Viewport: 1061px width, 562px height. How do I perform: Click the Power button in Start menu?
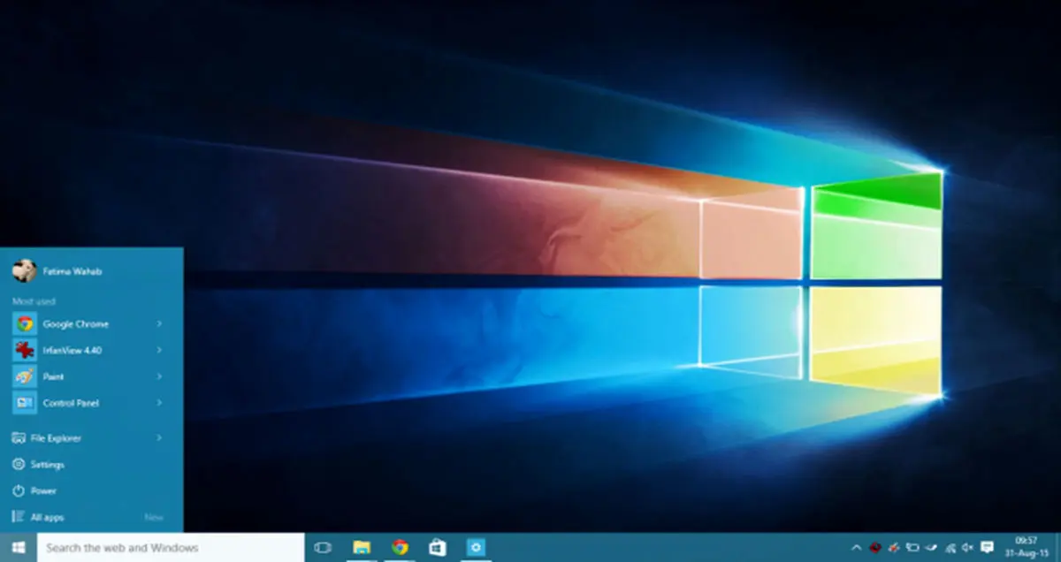(x=42, y=491)
